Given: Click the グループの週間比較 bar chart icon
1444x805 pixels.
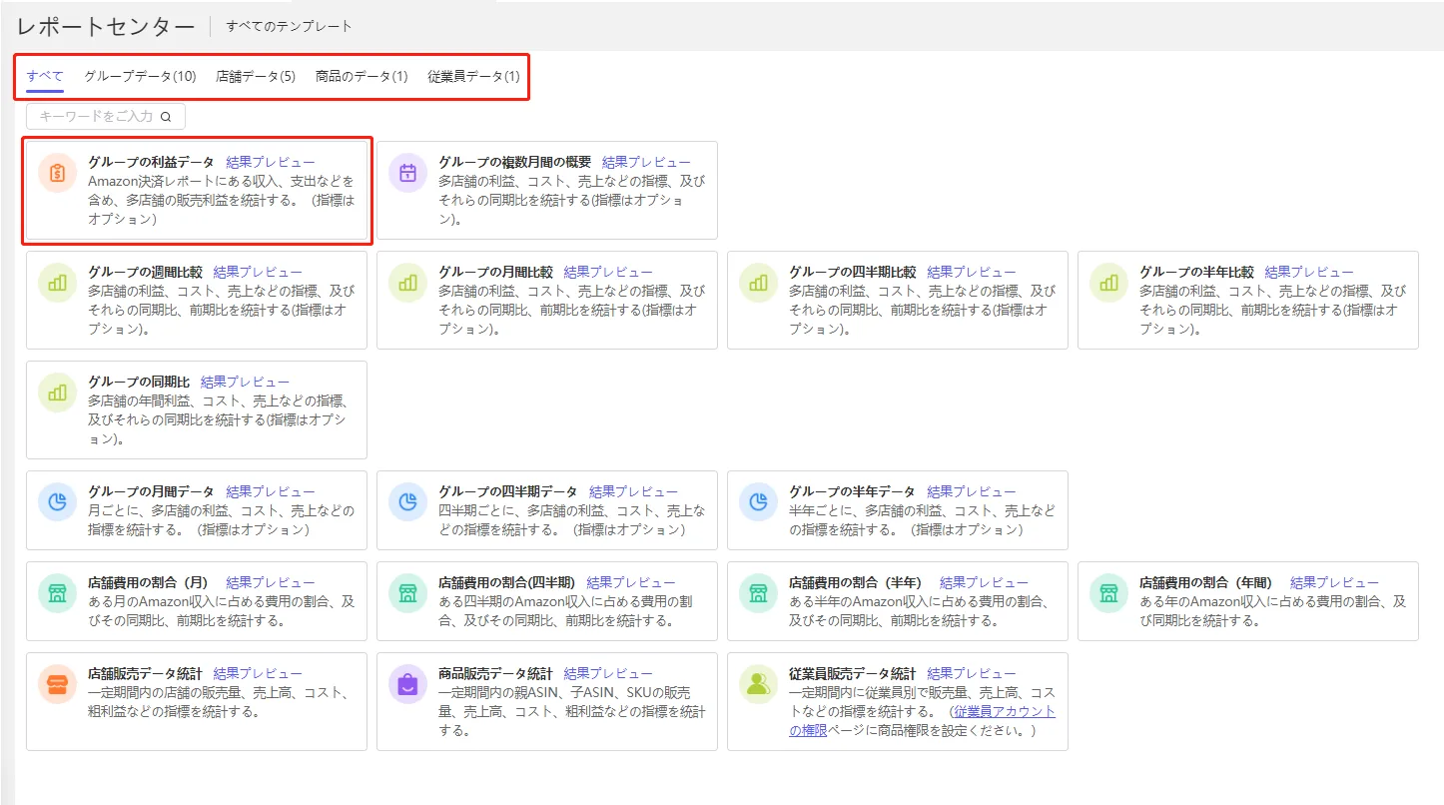Looking at the screenshot, I should click(x=58, y=283).
